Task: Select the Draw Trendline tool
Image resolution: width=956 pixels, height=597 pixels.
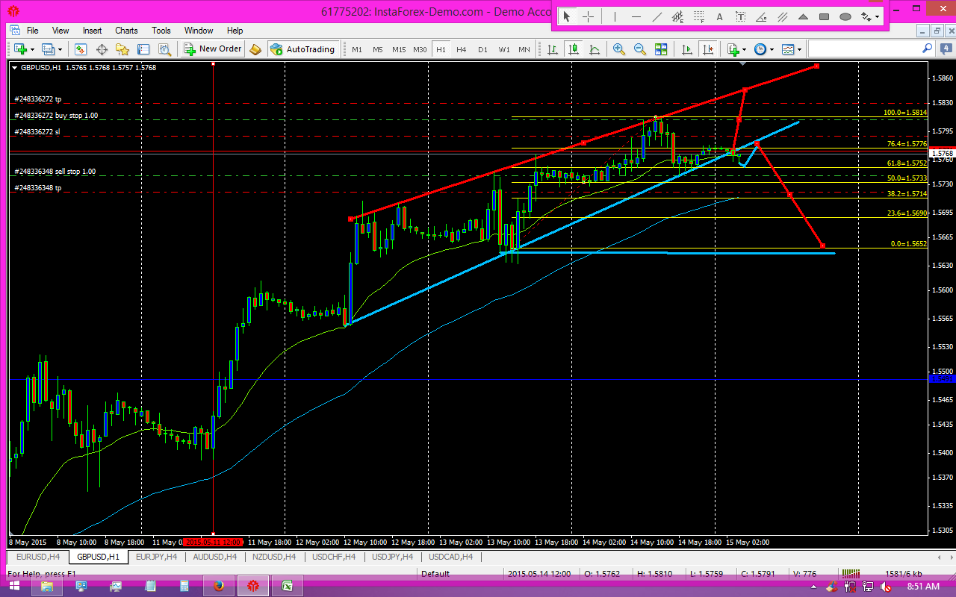Action: tap(657, 16)
